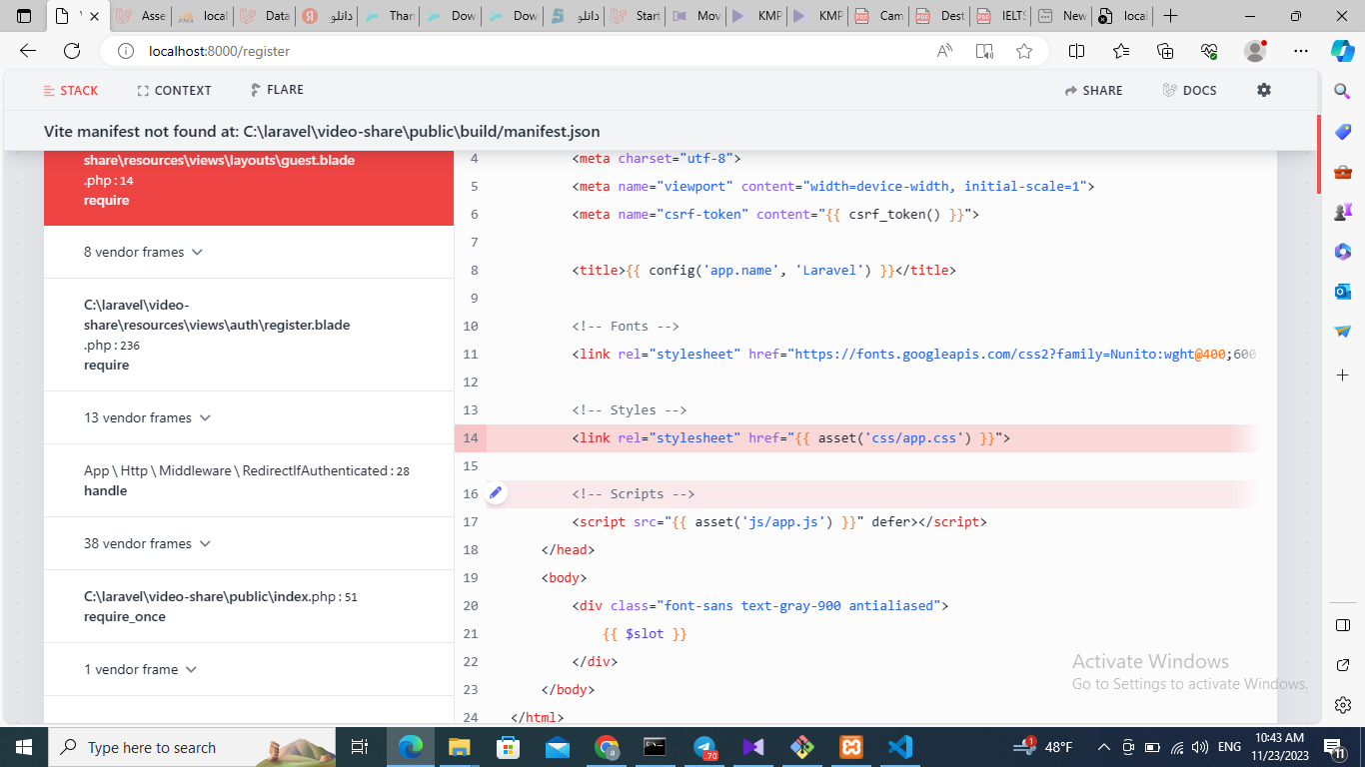Click the taskbar search box

pyautogui.click(x=194, y=747)
